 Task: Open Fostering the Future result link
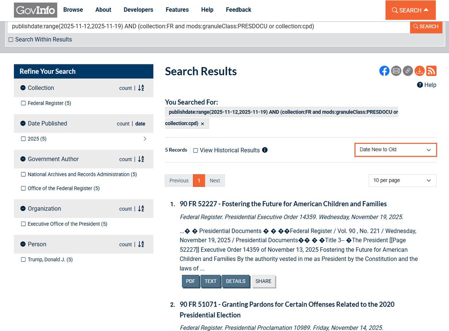tap(283, 204)
